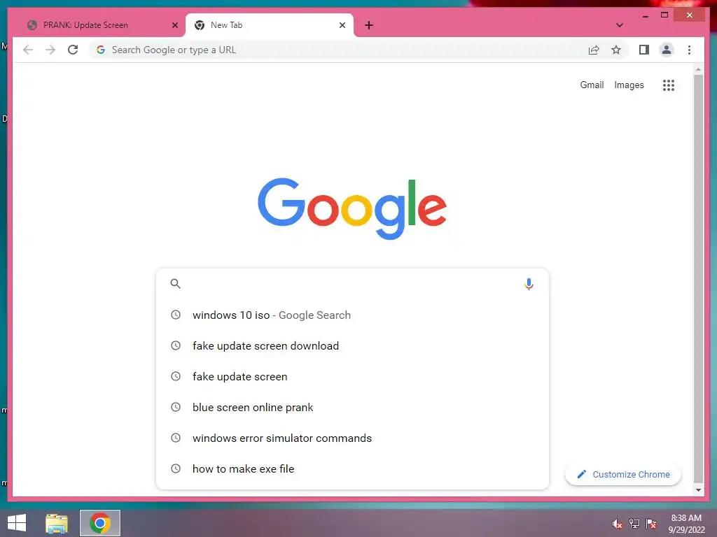Click the Chrome taskbar icon
The width and height of the screenshot is (717, 537).
[x=100, y=523]
